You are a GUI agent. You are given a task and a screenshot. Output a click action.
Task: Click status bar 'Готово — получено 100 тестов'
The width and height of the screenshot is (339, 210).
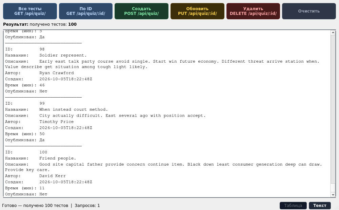[35, 206]
